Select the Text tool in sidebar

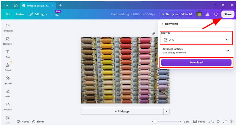click(x=8, y=54)
